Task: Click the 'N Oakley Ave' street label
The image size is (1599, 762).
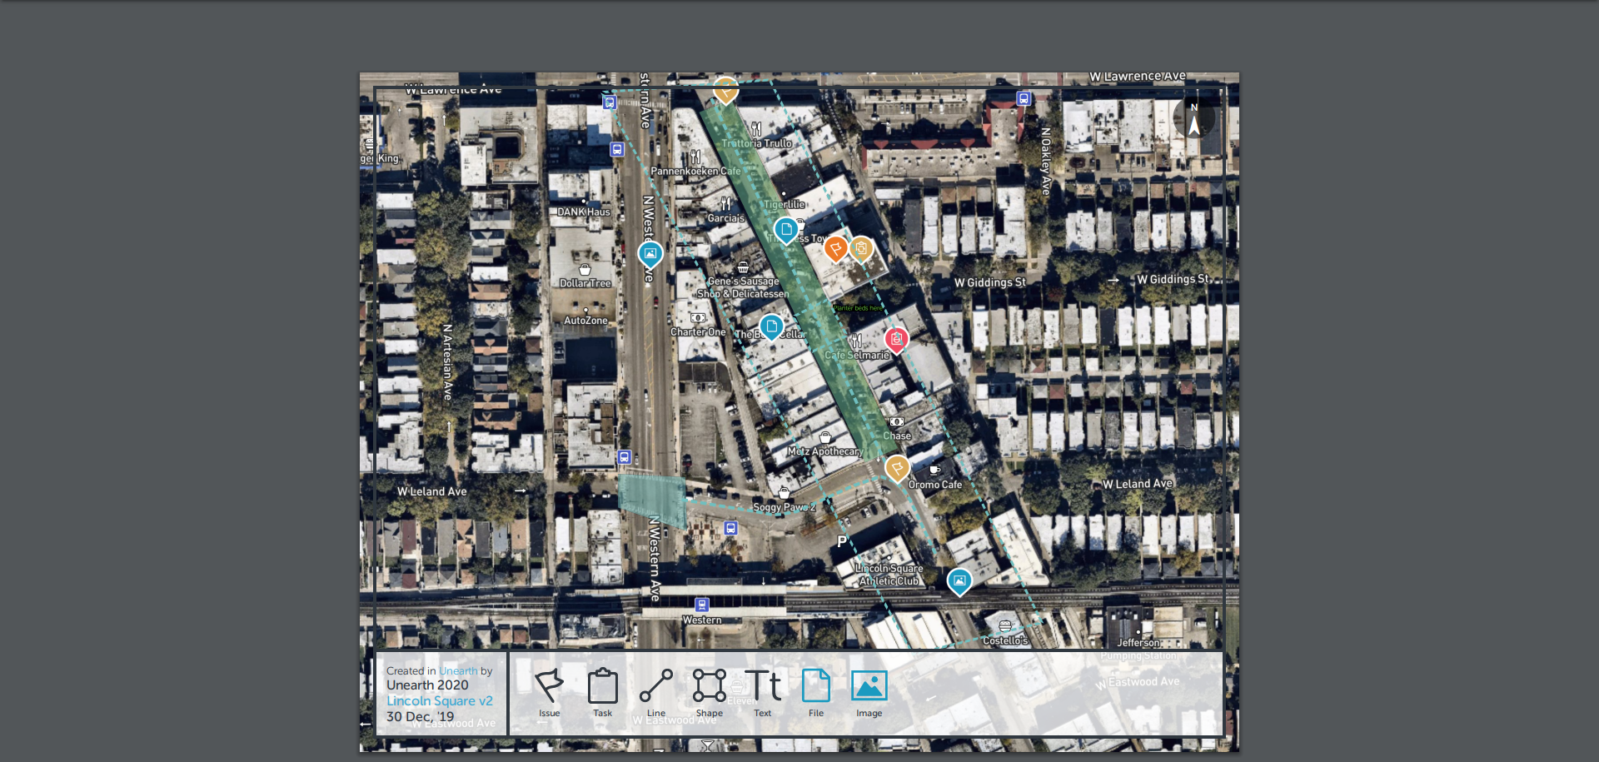Action: 1046,162
